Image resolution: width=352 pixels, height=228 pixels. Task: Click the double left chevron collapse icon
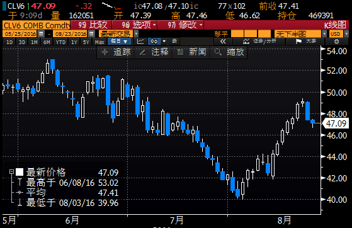coord(223,42)
